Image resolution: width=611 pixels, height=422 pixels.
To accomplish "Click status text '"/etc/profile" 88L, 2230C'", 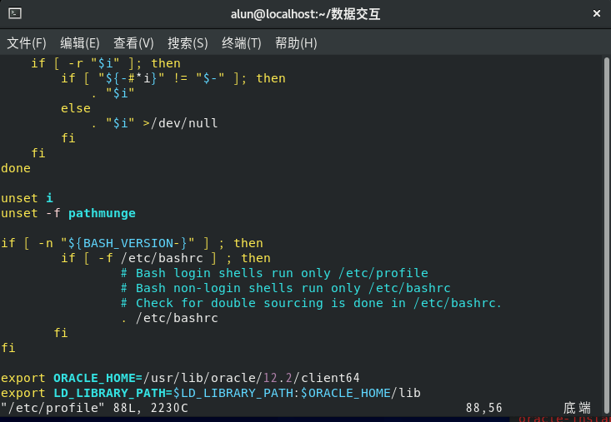I will (x=94, y=408).
